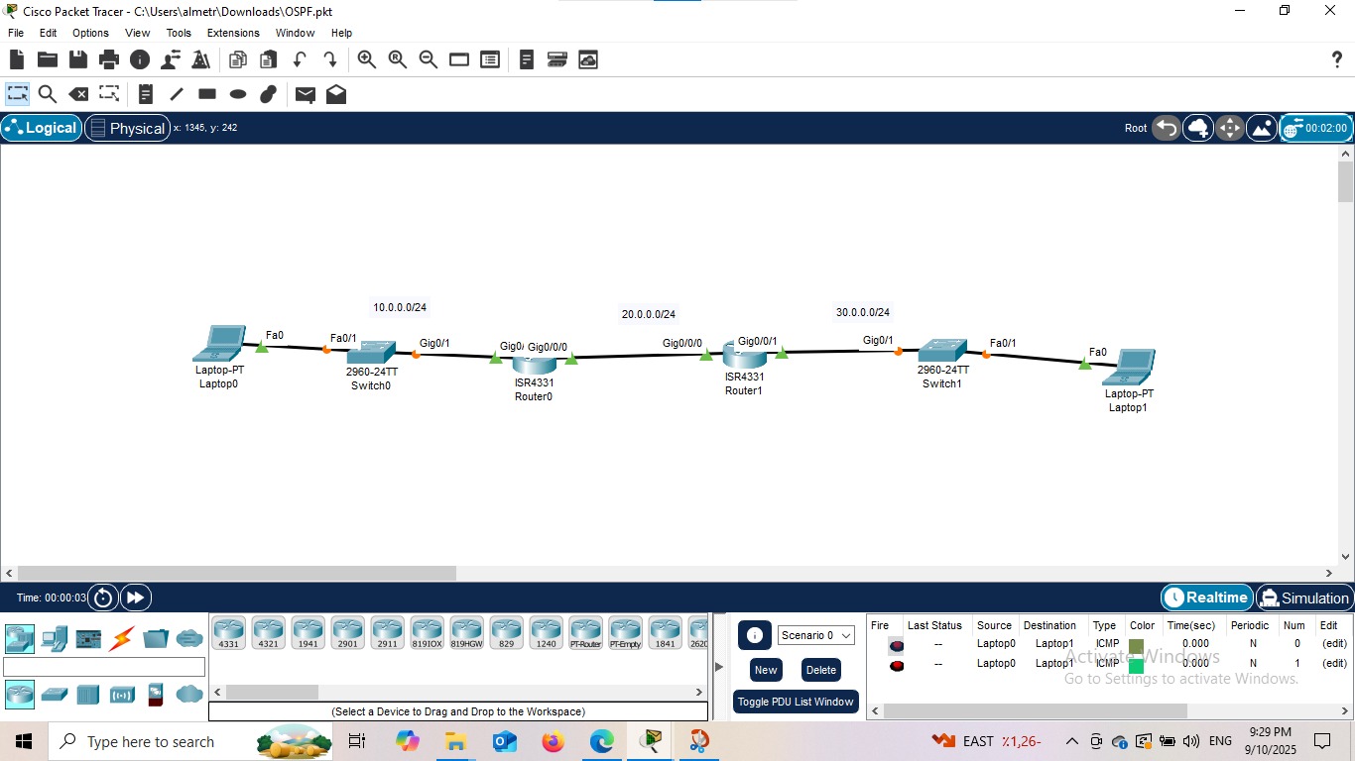Choose the Place Note tool
The width and height of the screenshot is (1355, 761).
tap(146, 94)
